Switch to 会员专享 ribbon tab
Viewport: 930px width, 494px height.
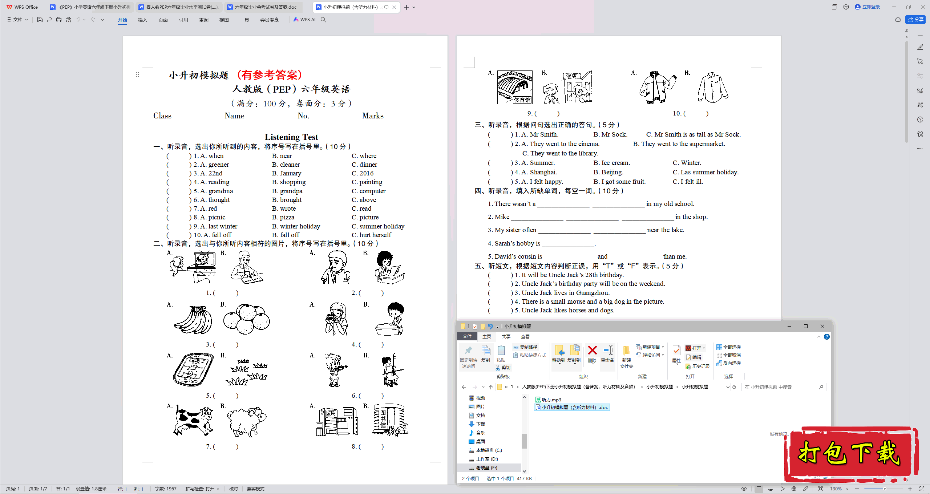[270, 20]
